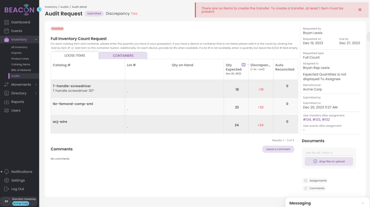Click Leave a comment button

(278, 149)
